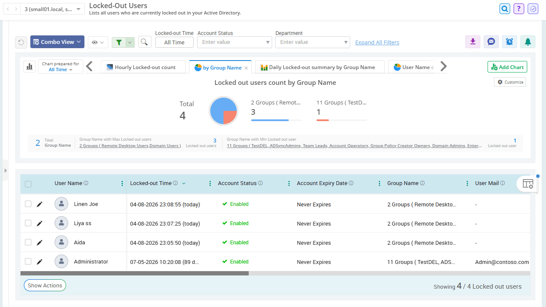The width and height of the screenshot is (546, 307).
Task: Check the Linen Joe row checkbox
Action: [x=28, y=204]
